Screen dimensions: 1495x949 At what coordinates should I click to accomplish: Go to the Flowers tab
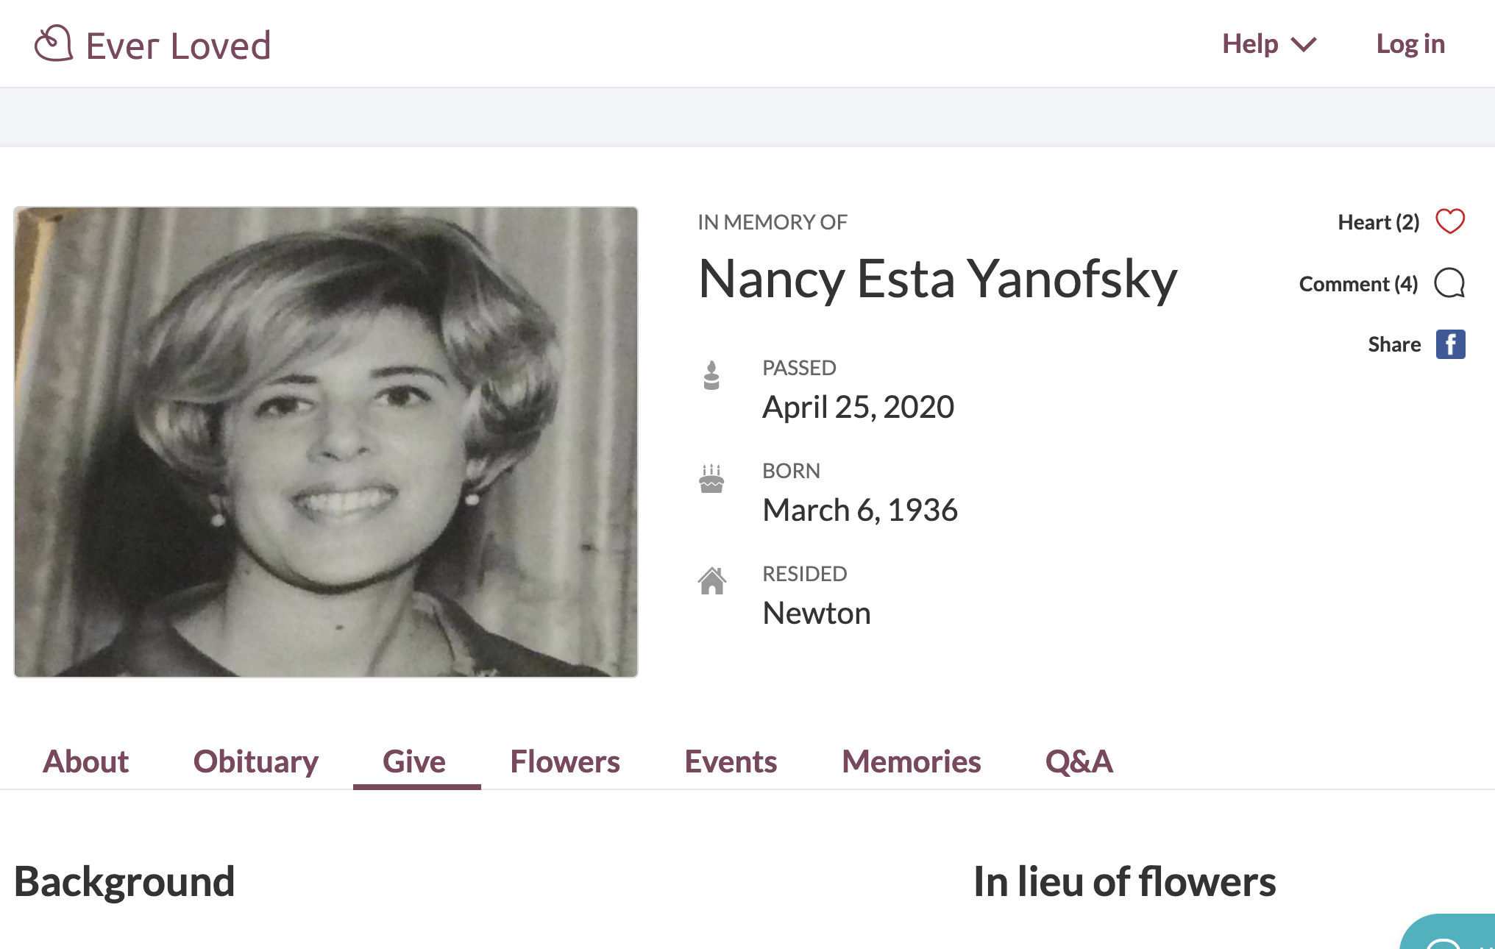click(564, 761)
